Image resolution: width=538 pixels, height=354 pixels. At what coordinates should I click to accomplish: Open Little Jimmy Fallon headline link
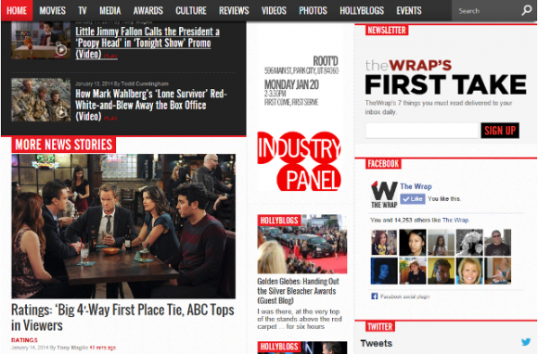tap(147, 43)
